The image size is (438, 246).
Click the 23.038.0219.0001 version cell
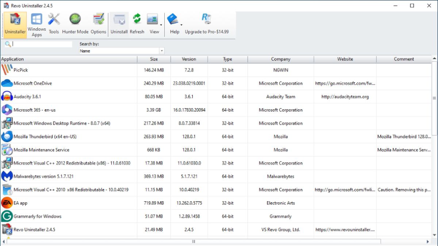(x=189, y=84)
